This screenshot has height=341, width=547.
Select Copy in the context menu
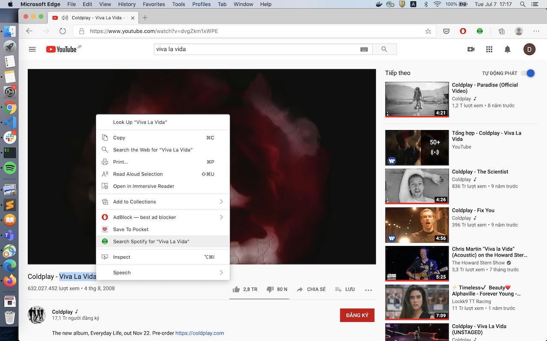coord(163,138)
